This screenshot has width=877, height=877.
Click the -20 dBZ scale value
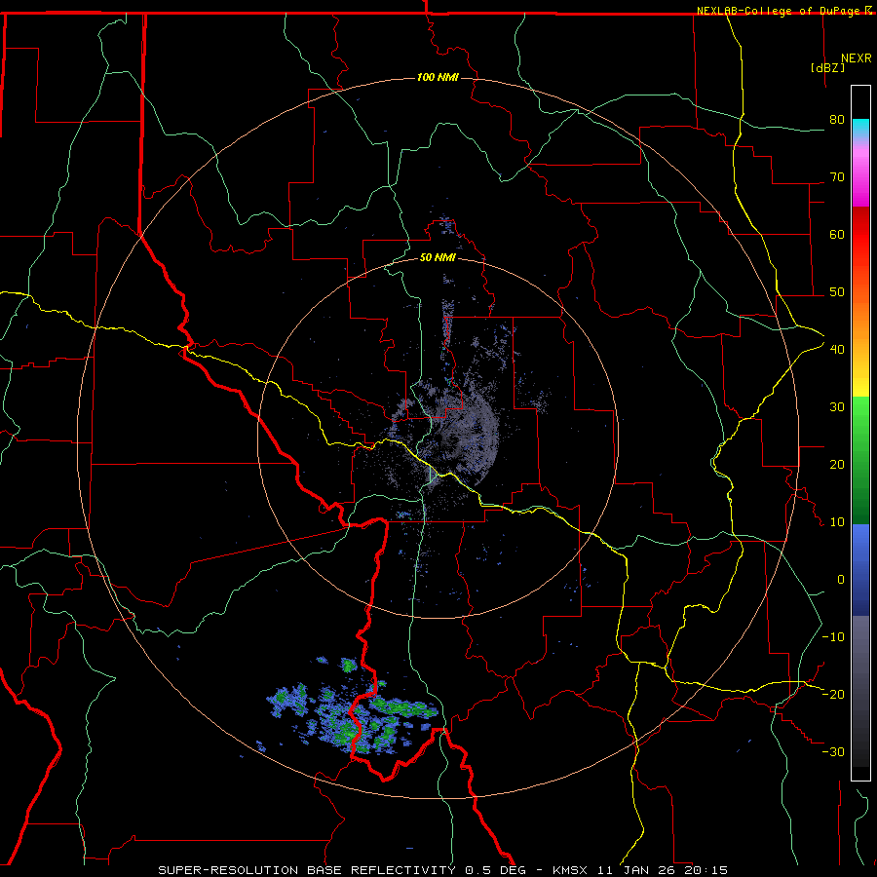[x=833, y=695]
